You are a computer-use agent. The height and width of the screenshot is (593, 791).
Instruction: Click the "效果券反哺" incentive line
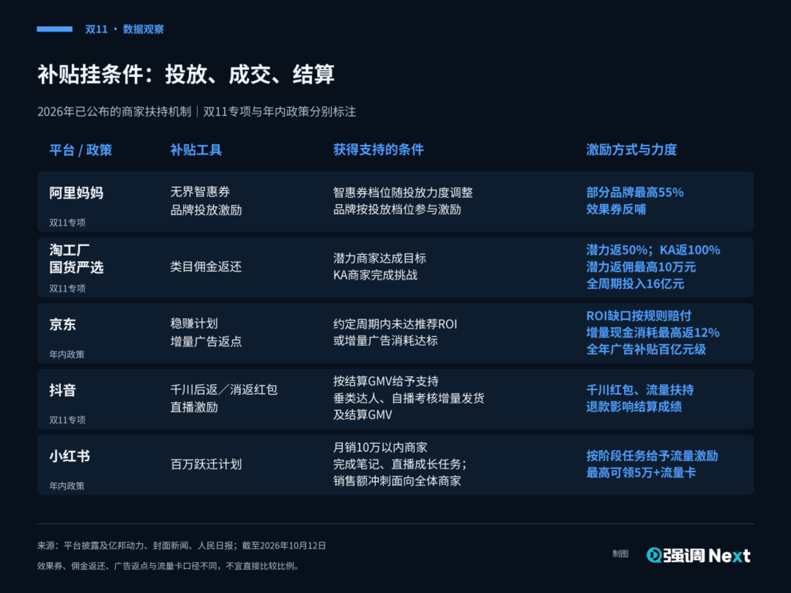coord(616,209)
